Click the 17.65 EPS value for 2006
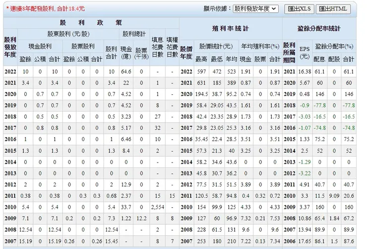 point(305,241)
